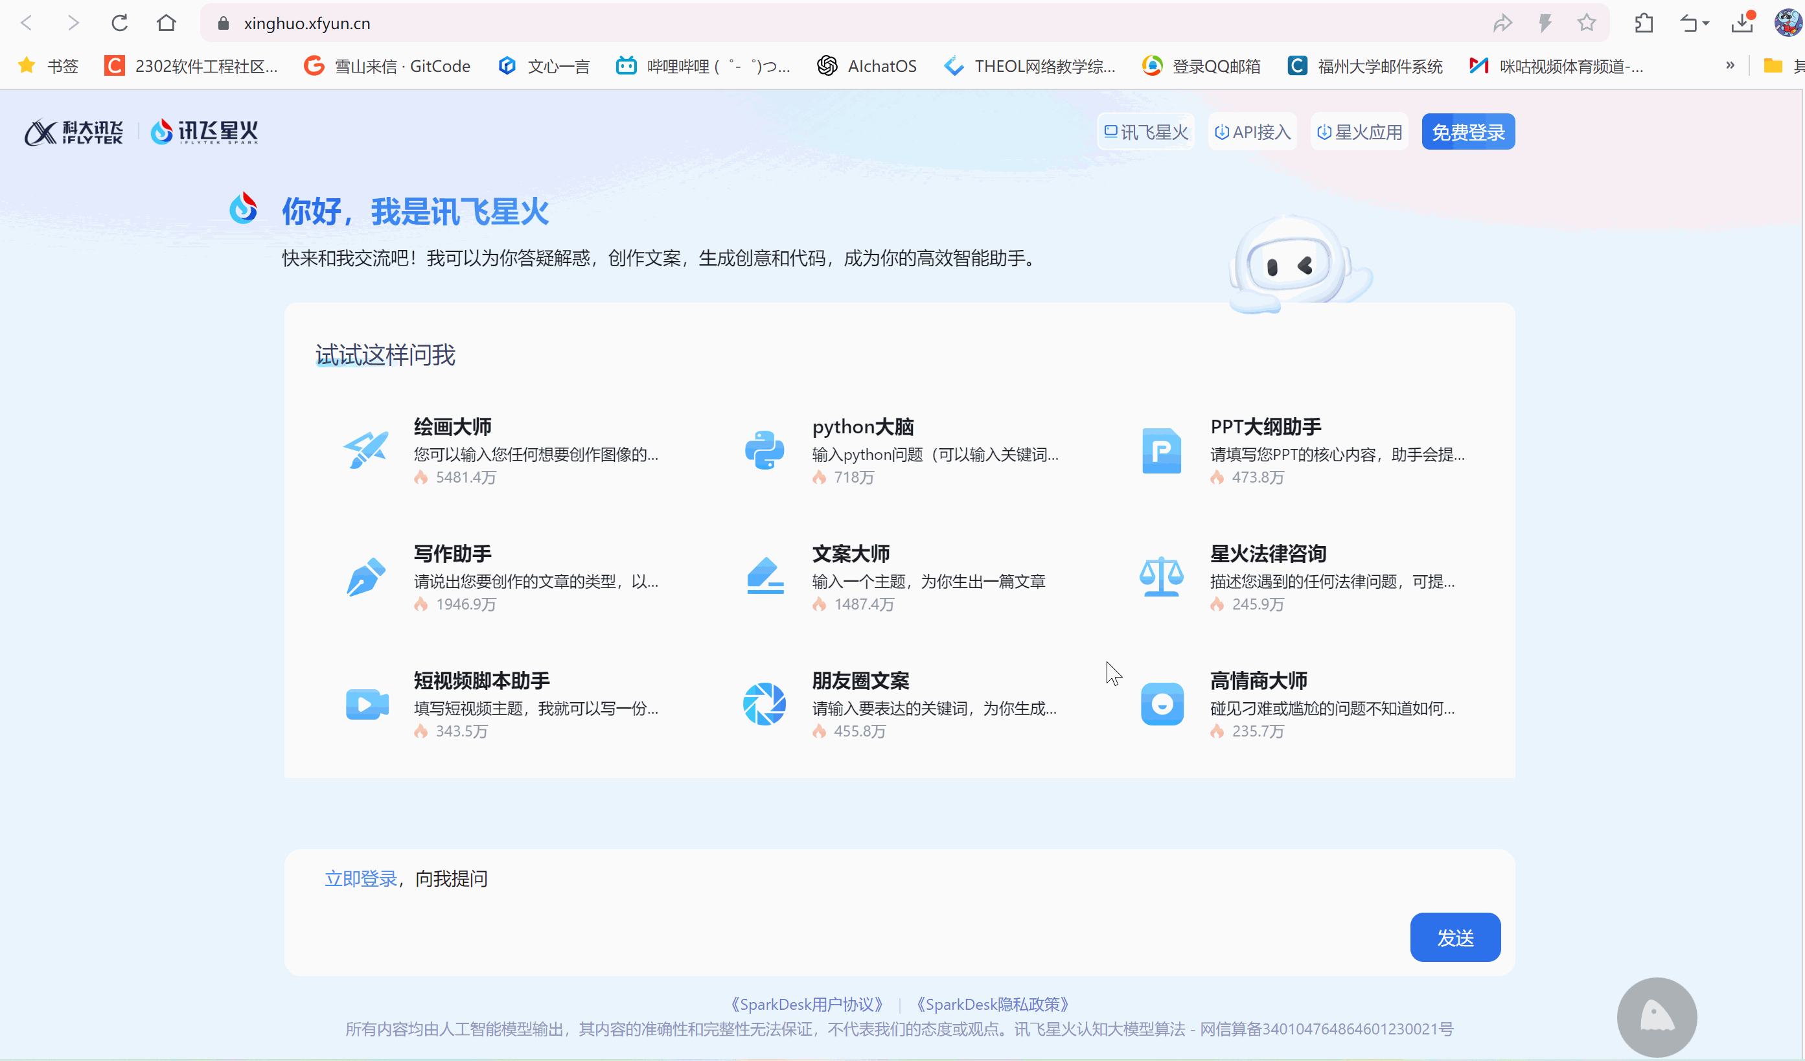Open the 讯飞星火 nav button
1805x1061 pixels.
tap(1146, 131)
